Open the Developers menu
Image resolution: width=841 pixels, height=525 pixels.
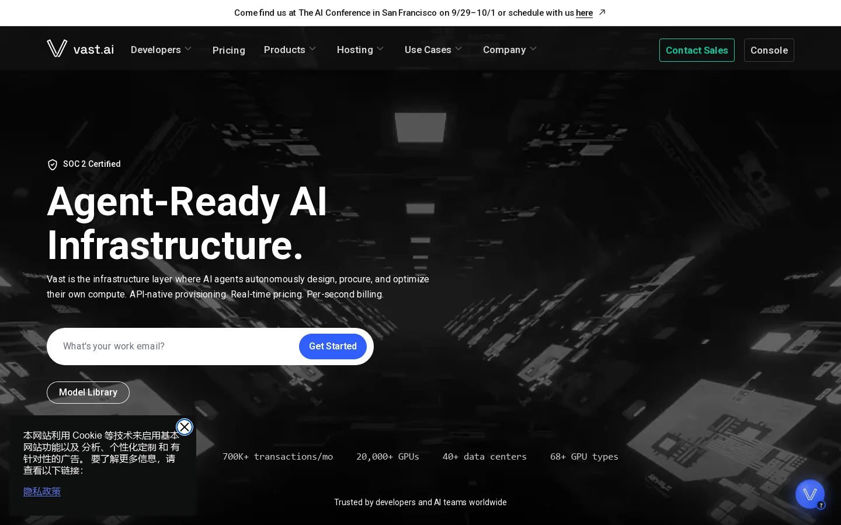pyautogui.click(x=156, y=50)
